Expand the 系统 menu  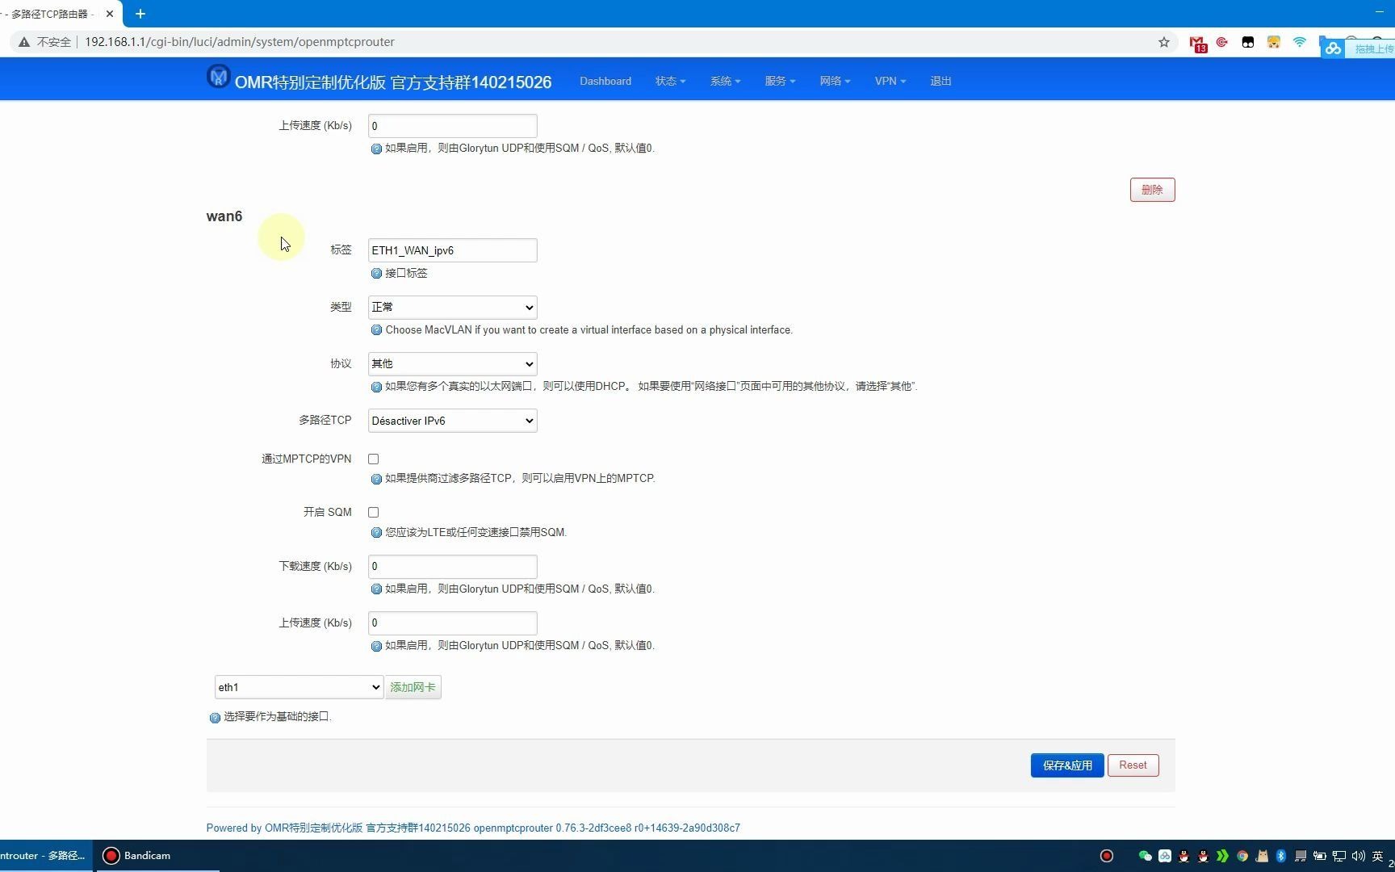click(x=725, y=81)
